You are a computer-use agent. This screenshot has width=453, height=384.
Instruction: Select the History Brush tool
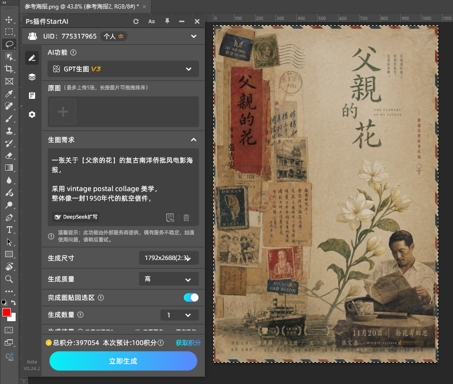click(x=9, y=143)
